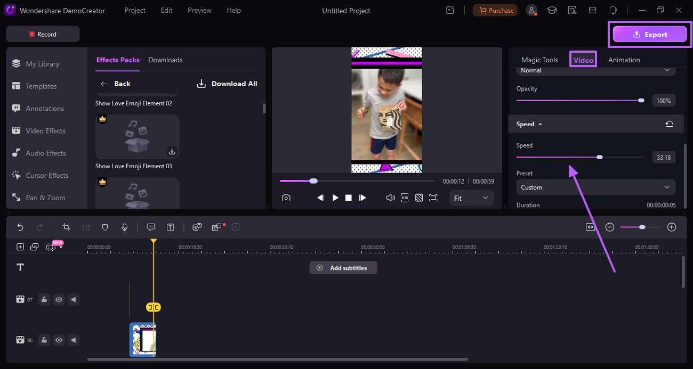Hide track 07 with eye icon
The image size is (693, 369).
pos(59,299)
